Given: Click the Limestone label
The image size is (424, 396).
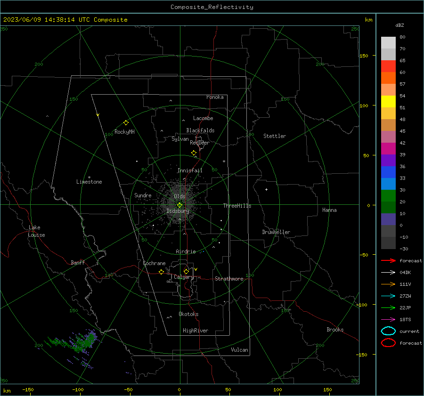Looking at the screenshot, I should (x=89, y=182).
